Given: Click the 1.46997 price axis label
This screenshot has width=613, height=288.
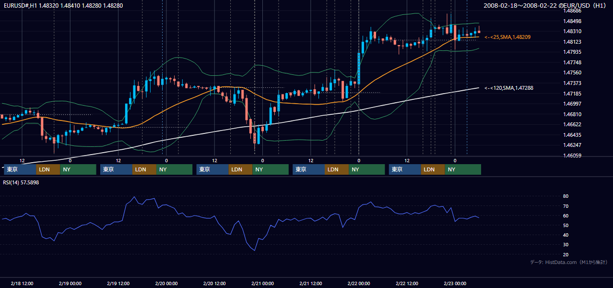Looking at the screenshot, I should pos(572,104).
